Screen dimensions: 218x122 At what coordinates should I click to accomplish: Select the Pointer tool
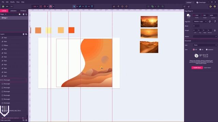click(x=74, y=6)
